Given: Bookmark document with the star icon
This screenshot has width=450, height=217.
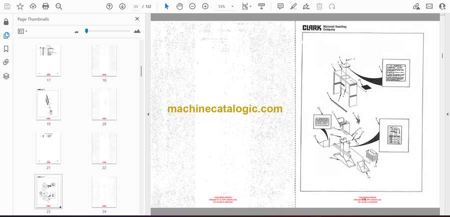Looking at the screenshot, I should (20, 6).
